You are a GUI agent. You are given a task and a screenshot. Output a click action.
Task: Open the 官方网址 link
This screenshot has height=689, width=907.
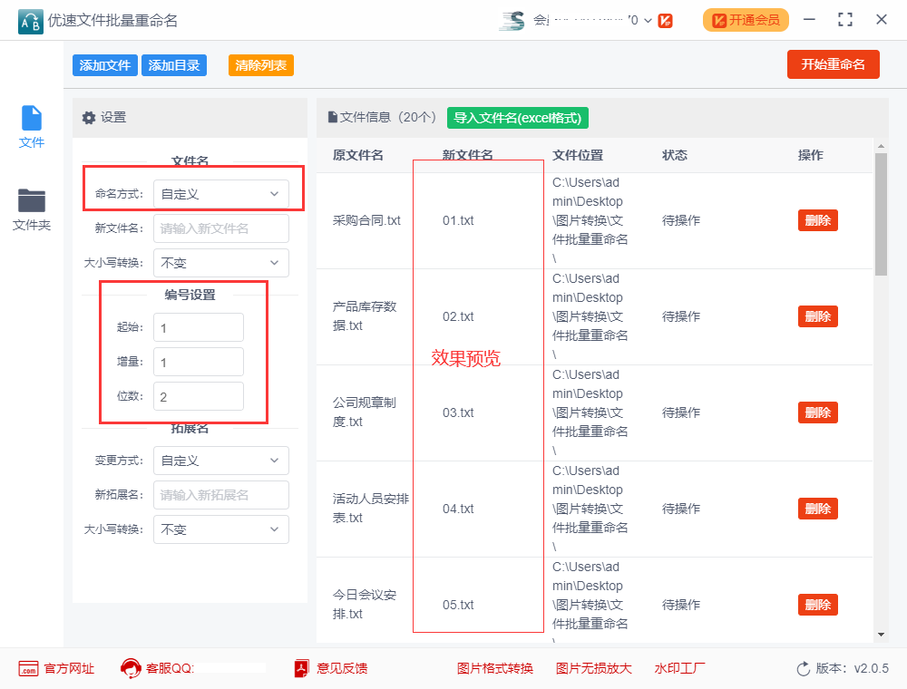tap(69, 669)
